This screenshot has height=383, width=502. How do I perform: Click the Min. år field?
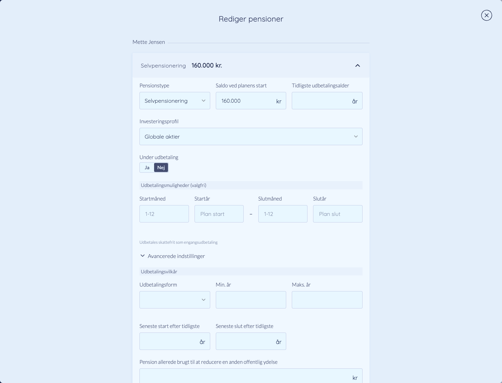[x=251, y=300]
